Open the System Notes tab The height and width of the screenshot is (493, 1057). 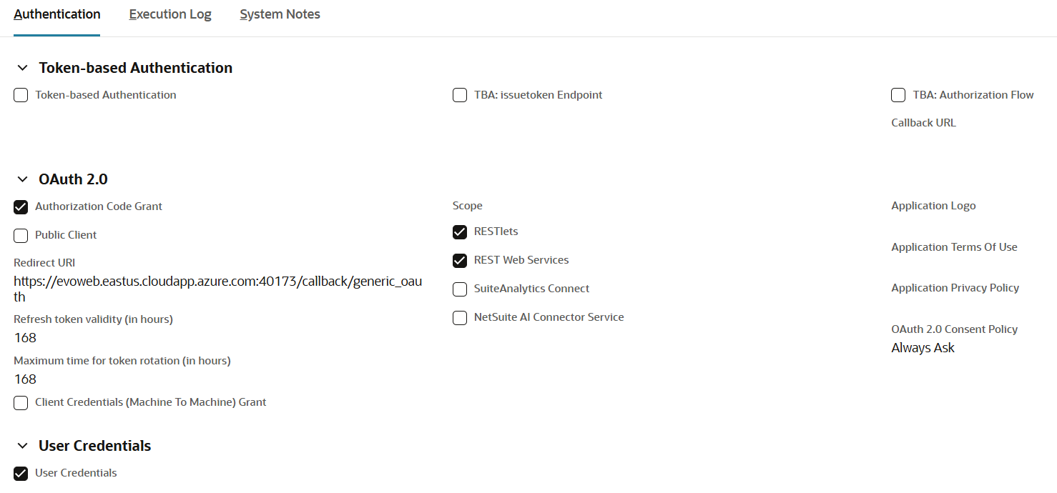(280, 14)
